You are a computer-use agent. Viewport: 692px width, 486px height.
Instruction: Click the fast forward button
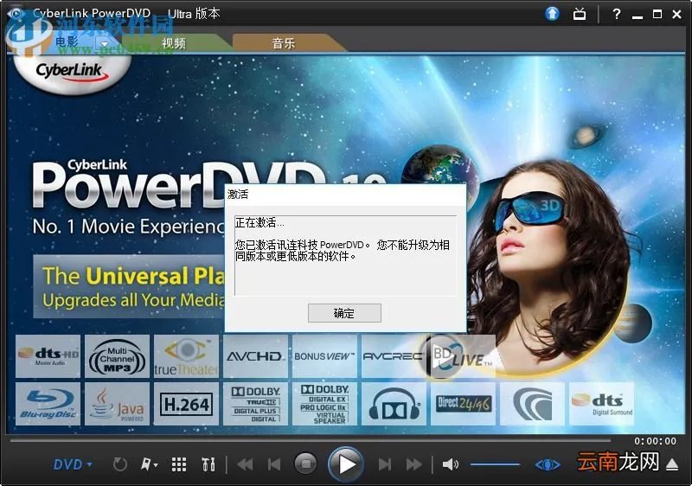pos(414,464)
